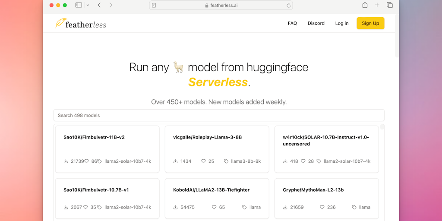Open a new tab with plus icon
Image resolution: width=442 pixels, height=221 pixels.
[x=377, y=5]
